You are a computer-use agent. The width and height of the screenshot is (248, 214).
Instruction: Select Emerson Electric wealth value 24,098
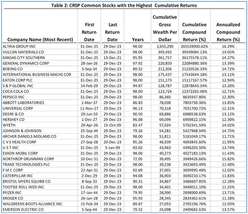[165, 210]
